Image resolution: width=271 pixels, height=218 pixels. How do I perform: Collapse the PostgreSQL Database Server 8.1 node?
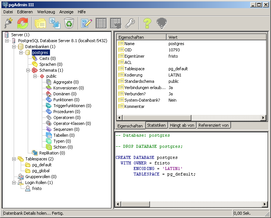[7, 41]
